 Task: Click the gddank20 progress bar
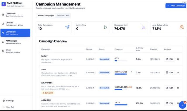pyautogui.click(x=121, y=105)
